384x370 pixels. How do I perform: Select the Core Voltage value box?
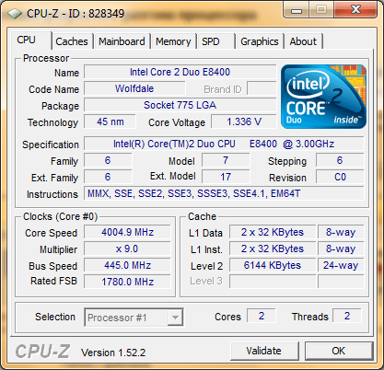(x=244, y=121)
